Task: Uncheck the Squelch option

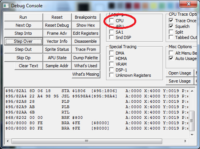Action: click(171, 26)
